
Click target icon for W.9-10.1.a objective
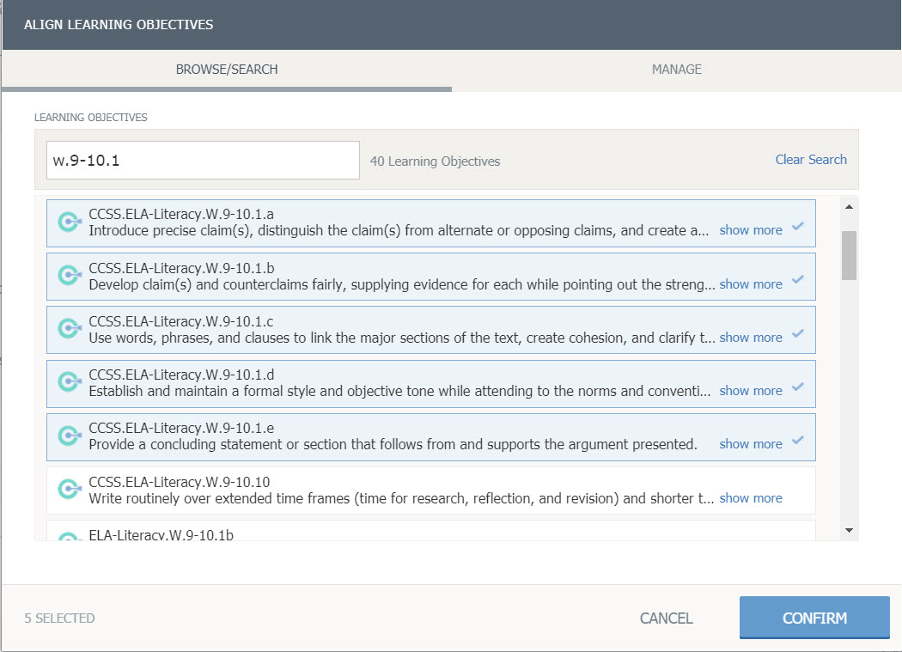pos(69,222)
